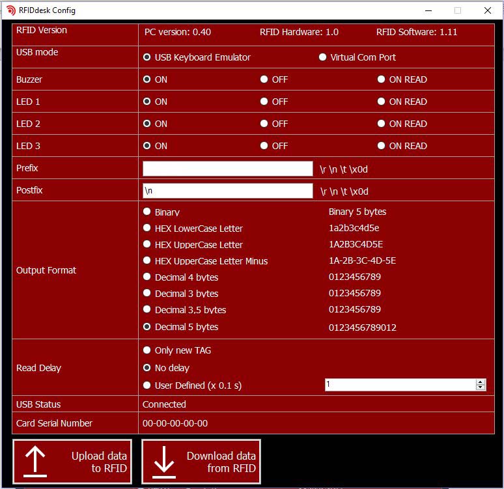The image size is (504, 489).
Task: Set LED 2 to ON READ
Action: [x=381, y=124]
